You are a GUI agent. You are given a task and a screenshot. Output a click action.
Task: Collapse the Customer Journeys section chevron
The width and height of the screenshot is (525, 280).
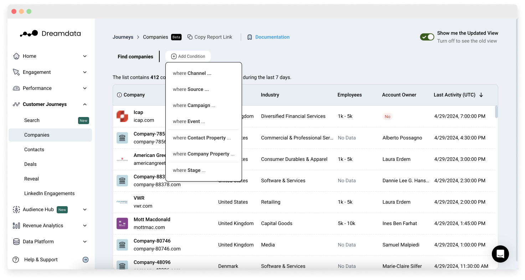(85, 104)
